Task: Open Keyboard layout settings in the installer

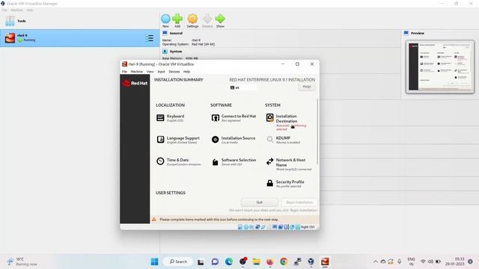Action: (x=171, y=118)
